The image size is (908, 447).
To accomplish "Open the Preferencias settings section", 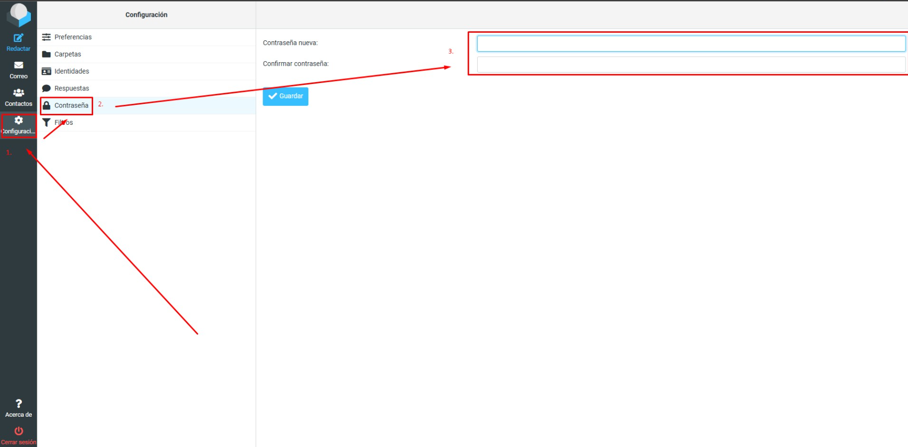I will point(73,37).
